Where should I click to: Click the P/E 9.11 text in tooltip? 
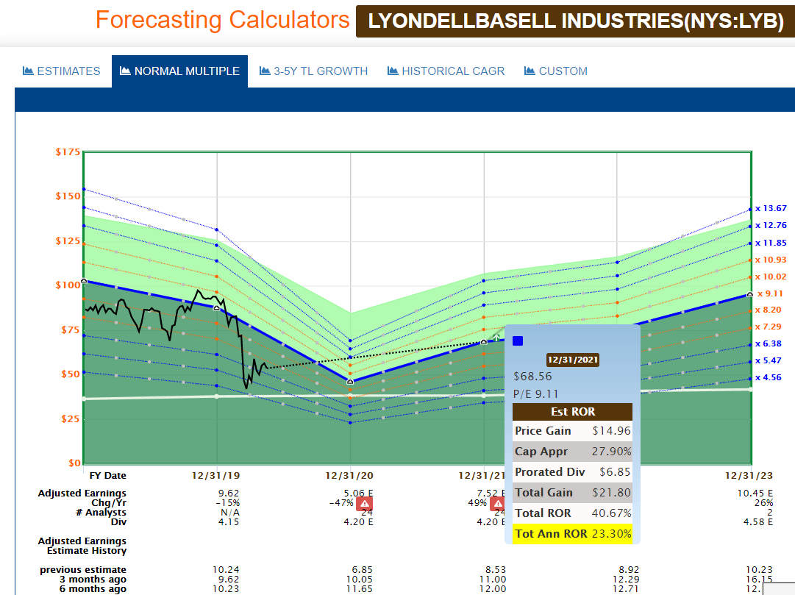(535, 394)
